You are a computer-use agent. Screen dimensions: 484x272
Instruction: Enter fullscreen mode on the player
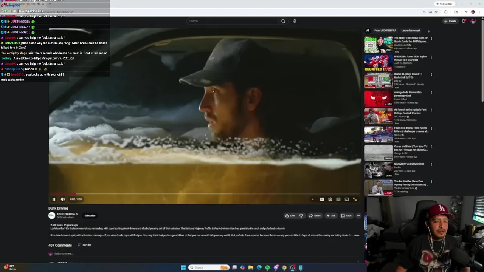click(355, 199)
